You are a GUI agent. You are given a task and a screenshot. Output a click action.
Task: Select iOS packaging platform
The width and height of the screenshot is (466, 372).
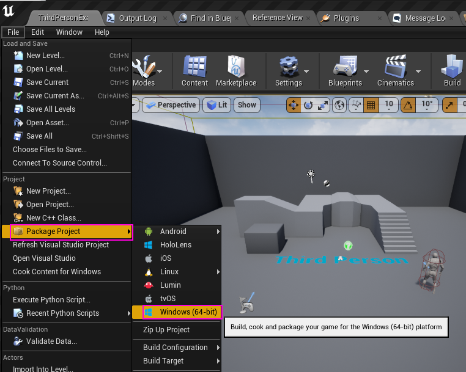177,258
